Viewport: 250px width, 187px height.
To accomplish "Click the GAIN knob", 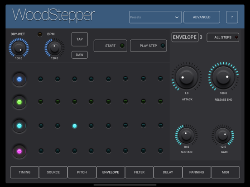I will click(x=223, y=135).
